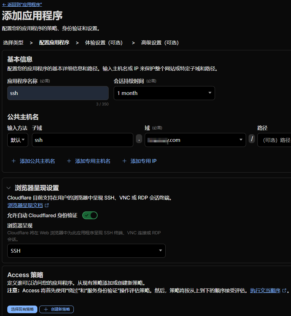Collapse the 浏览器呈现设置 section chevron
291x316 pixels.
[9, 188]
